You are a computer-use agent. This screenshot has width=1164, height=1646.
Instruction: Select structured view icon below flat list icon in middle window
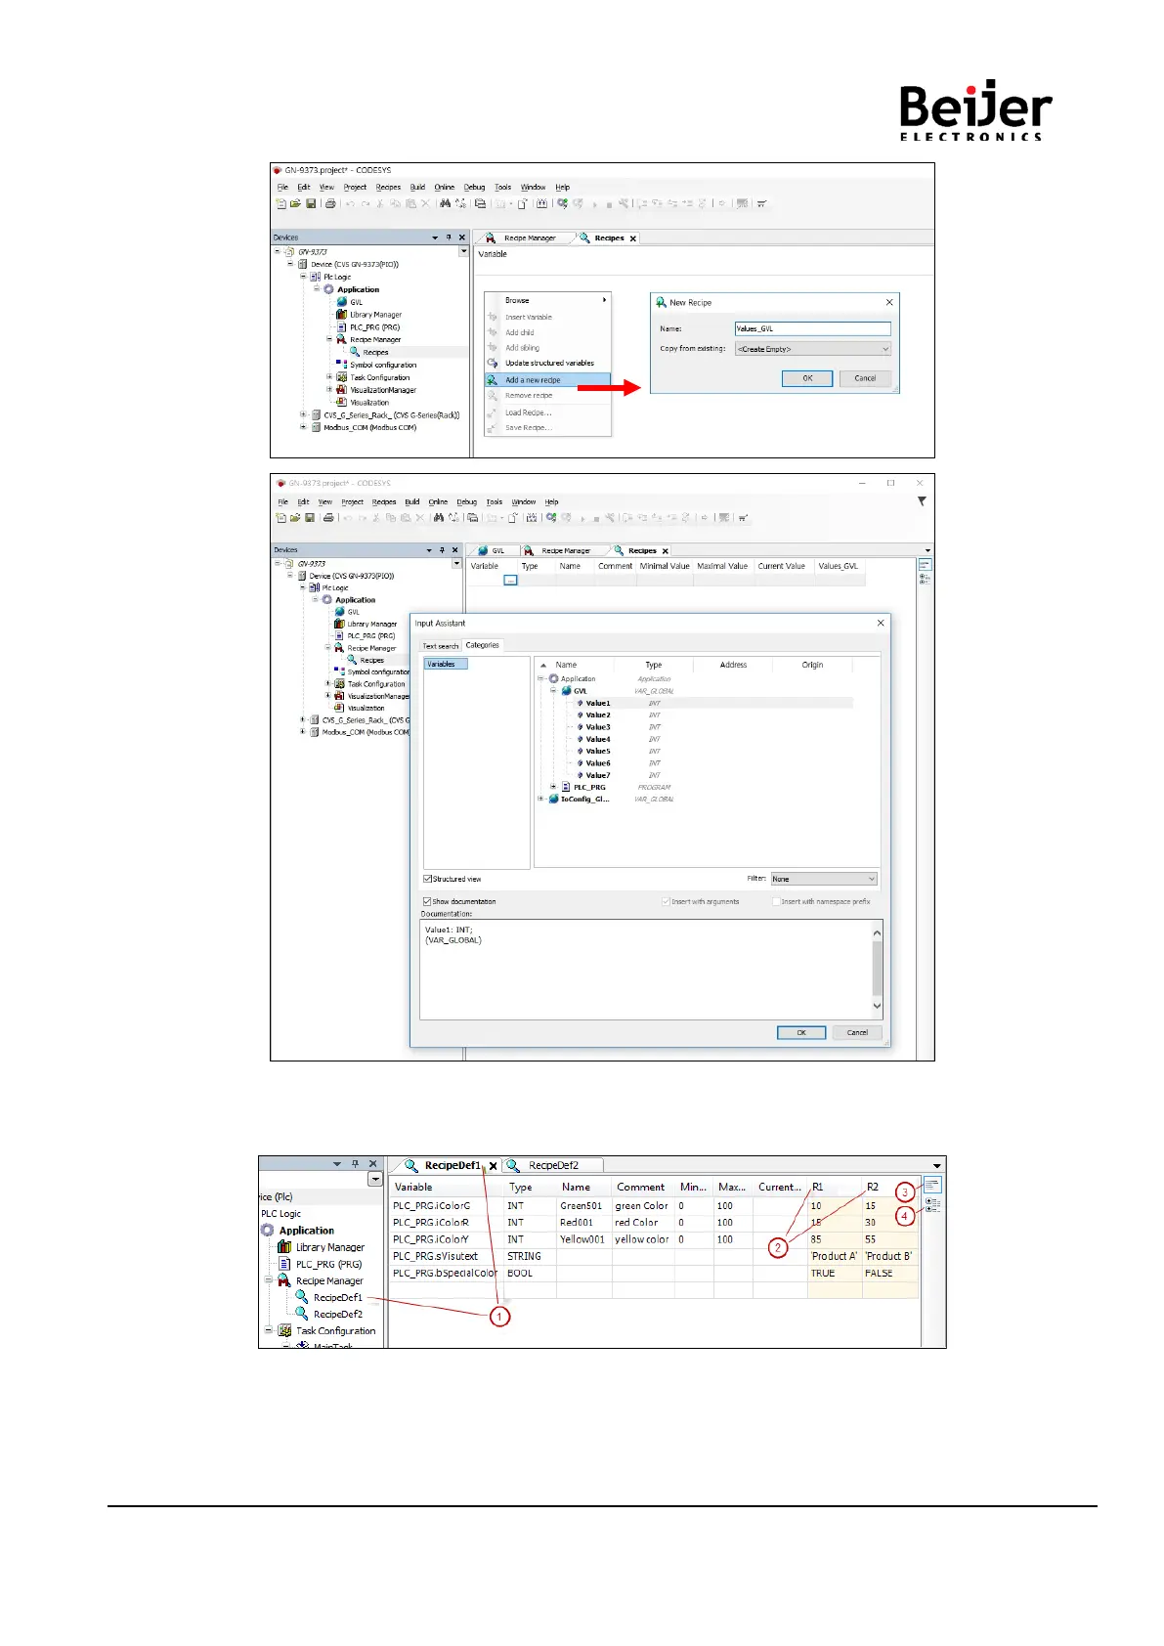click(925, 579)
